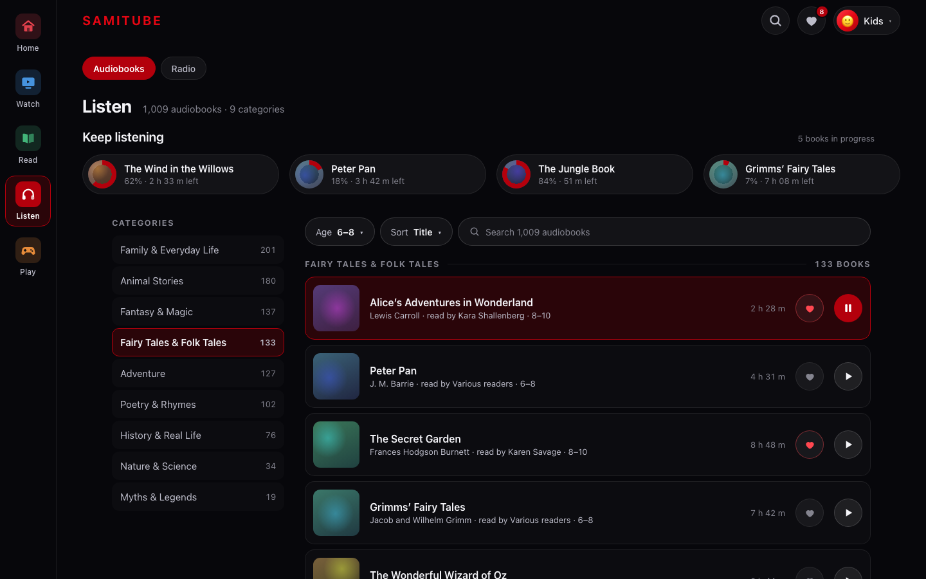The image size is (926, 579).
Task: Open Grimms' Fairy Tales list cover thumbnail
Action: (x=336, y=513)
